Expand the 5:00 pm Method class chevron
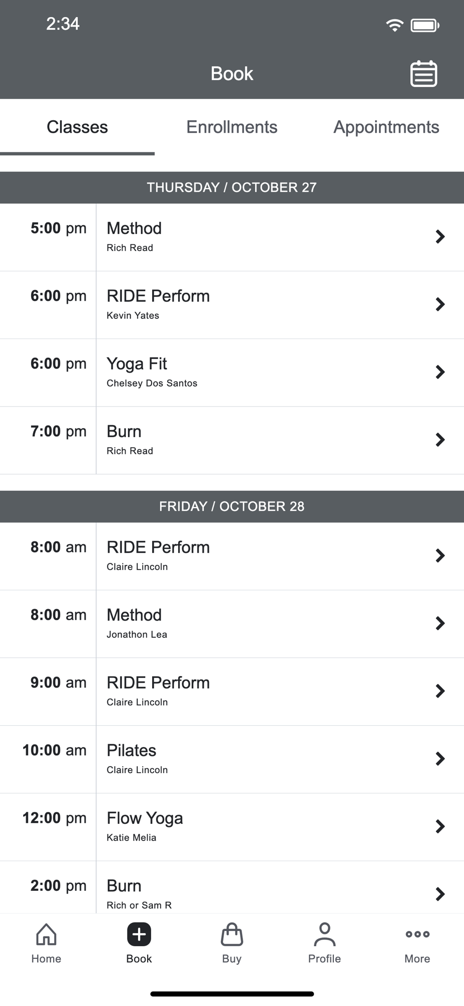 click(x=440, y=237)
